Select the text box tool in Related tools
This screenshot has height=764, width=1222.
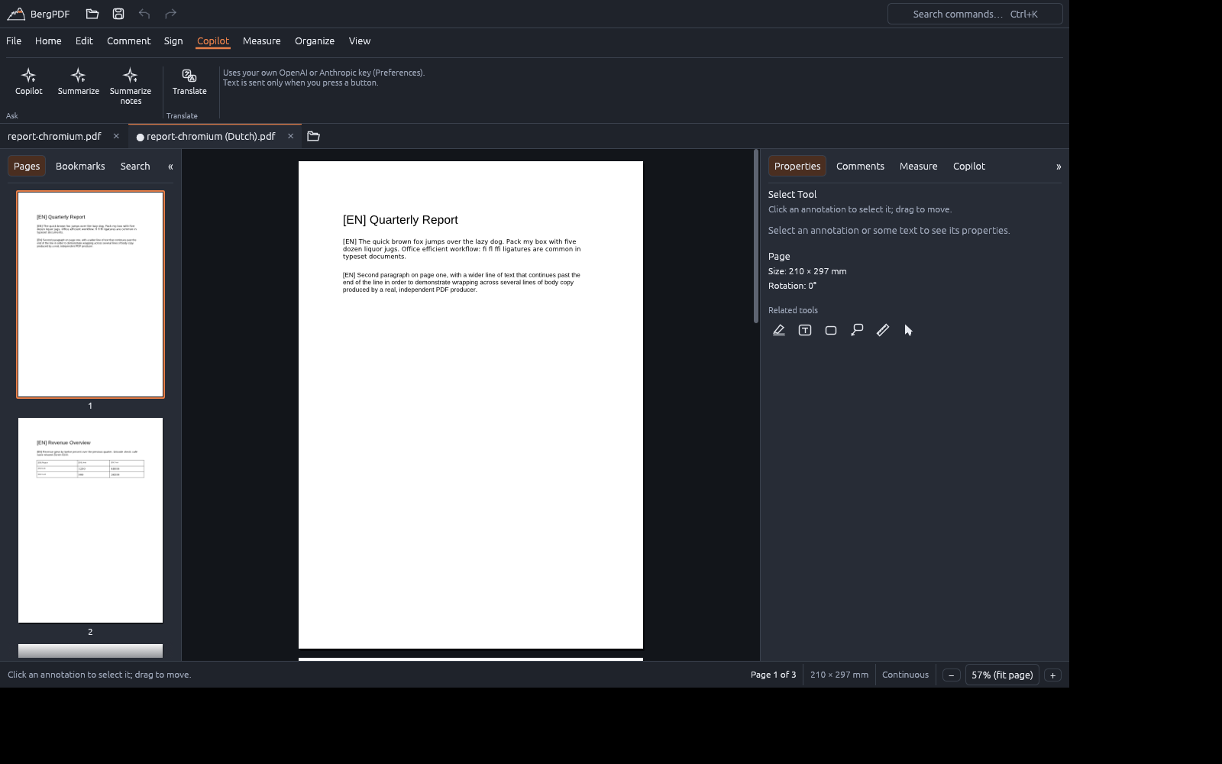click(805, 330)
